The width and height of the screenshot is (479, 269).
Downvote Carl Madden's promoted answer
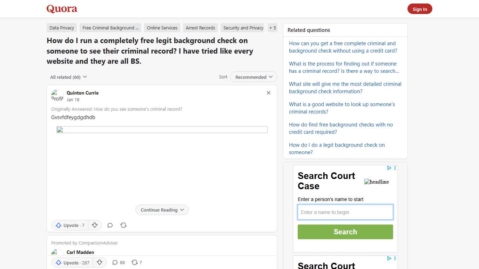tap(100, 262)
